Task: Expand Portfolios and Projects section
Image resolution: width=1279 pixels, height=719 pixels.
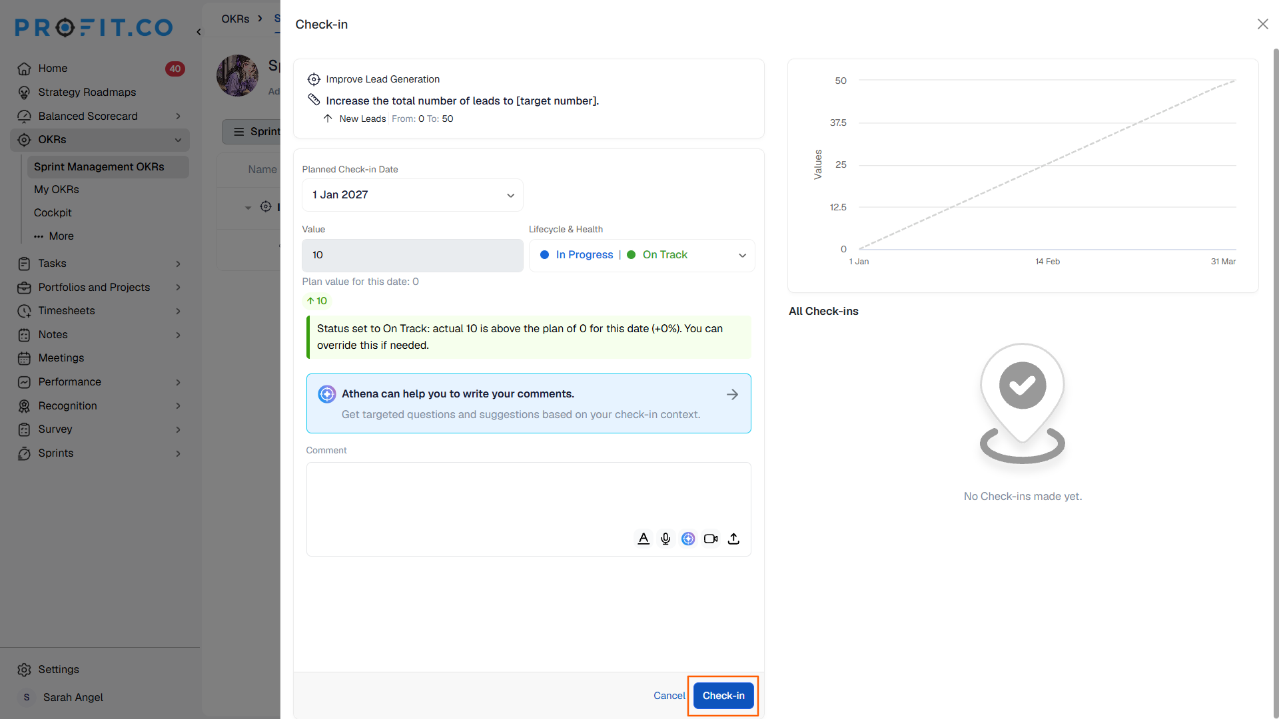Action: tap(178, 288)
